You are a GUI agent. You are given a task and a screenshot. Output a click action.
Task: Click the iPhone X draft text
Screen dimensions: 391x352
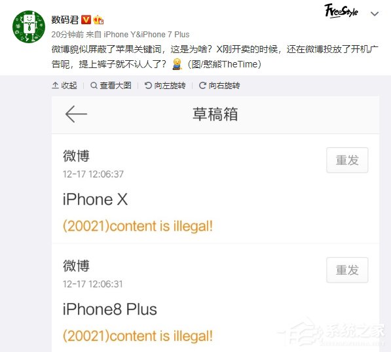pos(95,200)
